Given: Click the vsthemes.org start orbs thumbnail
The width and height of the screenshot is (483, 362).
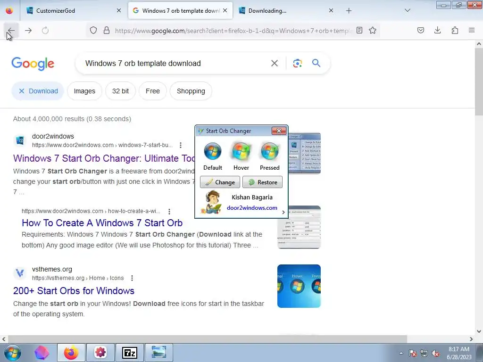Looking at the screenshot, I should (299, 286).
